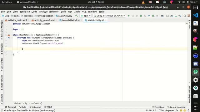This screenshot has height=112, width=200.
Task: Click the Make Project hammer icon
Action: click(x=76, y=16)
